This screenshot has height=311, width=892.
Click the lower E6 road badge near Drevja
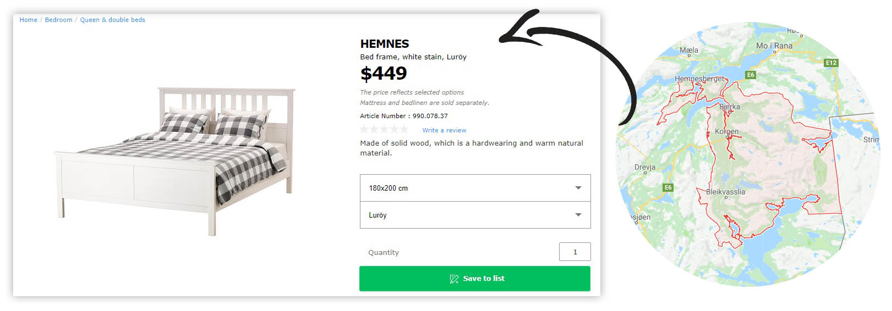point(667,187)
